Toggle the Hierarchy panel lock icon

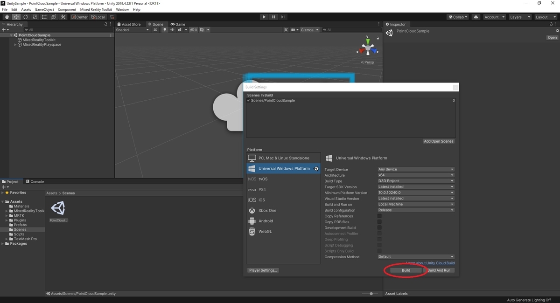click(106, 24)
